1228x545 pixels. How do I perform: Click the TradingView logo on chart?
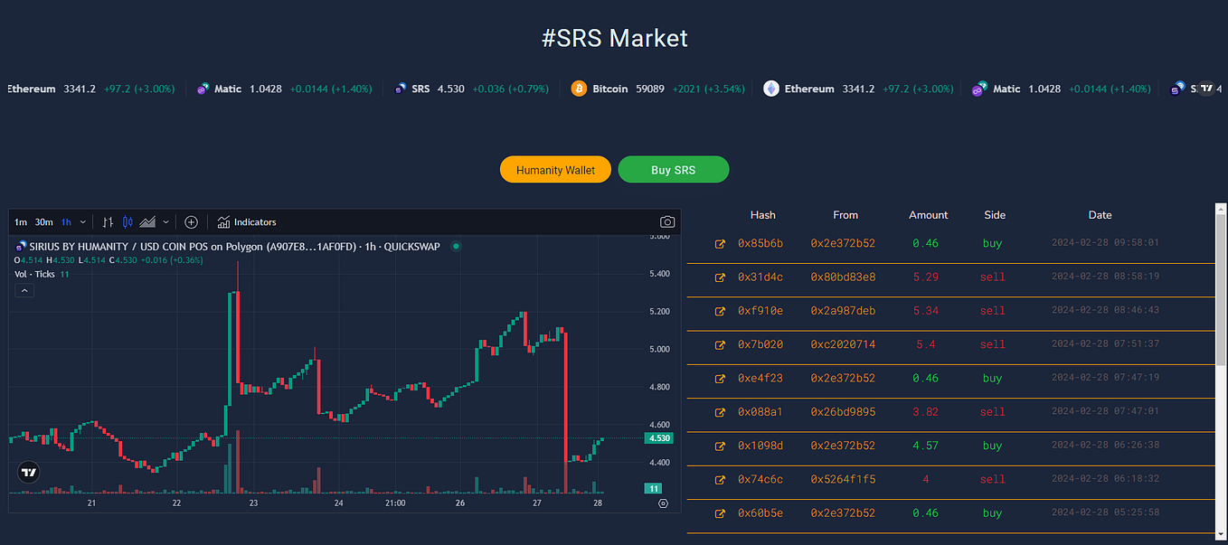click(29, 472)
